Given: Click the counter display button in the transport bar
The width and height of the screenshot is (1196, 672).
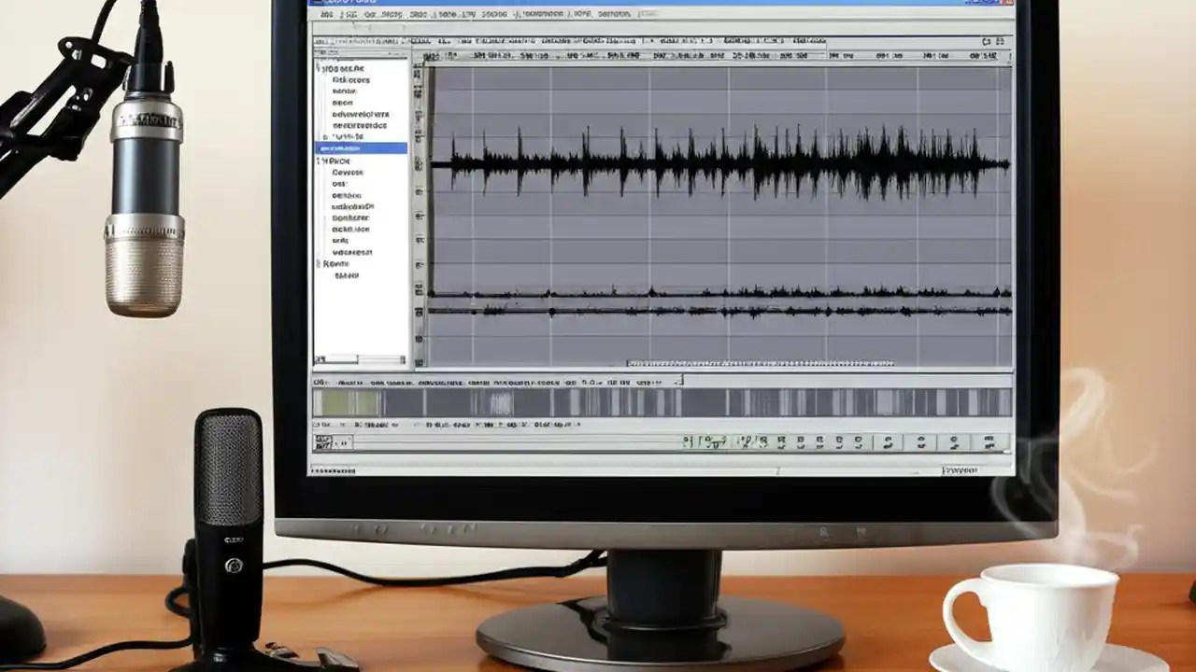Looking at the screenshot, I should click(x=705, y=441).
